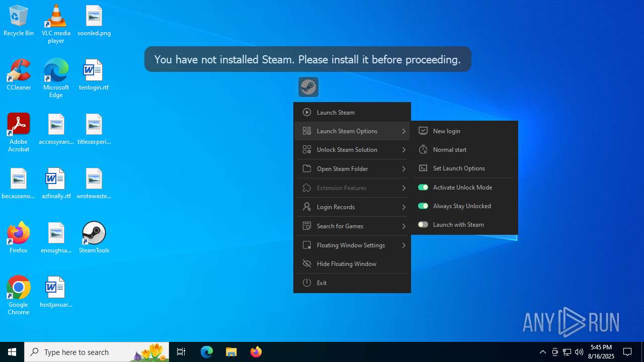The image size is (644, 362).
Task: Expand the Login Records submenu arrow
Action: pyautogui.click(x=404, y=207)
